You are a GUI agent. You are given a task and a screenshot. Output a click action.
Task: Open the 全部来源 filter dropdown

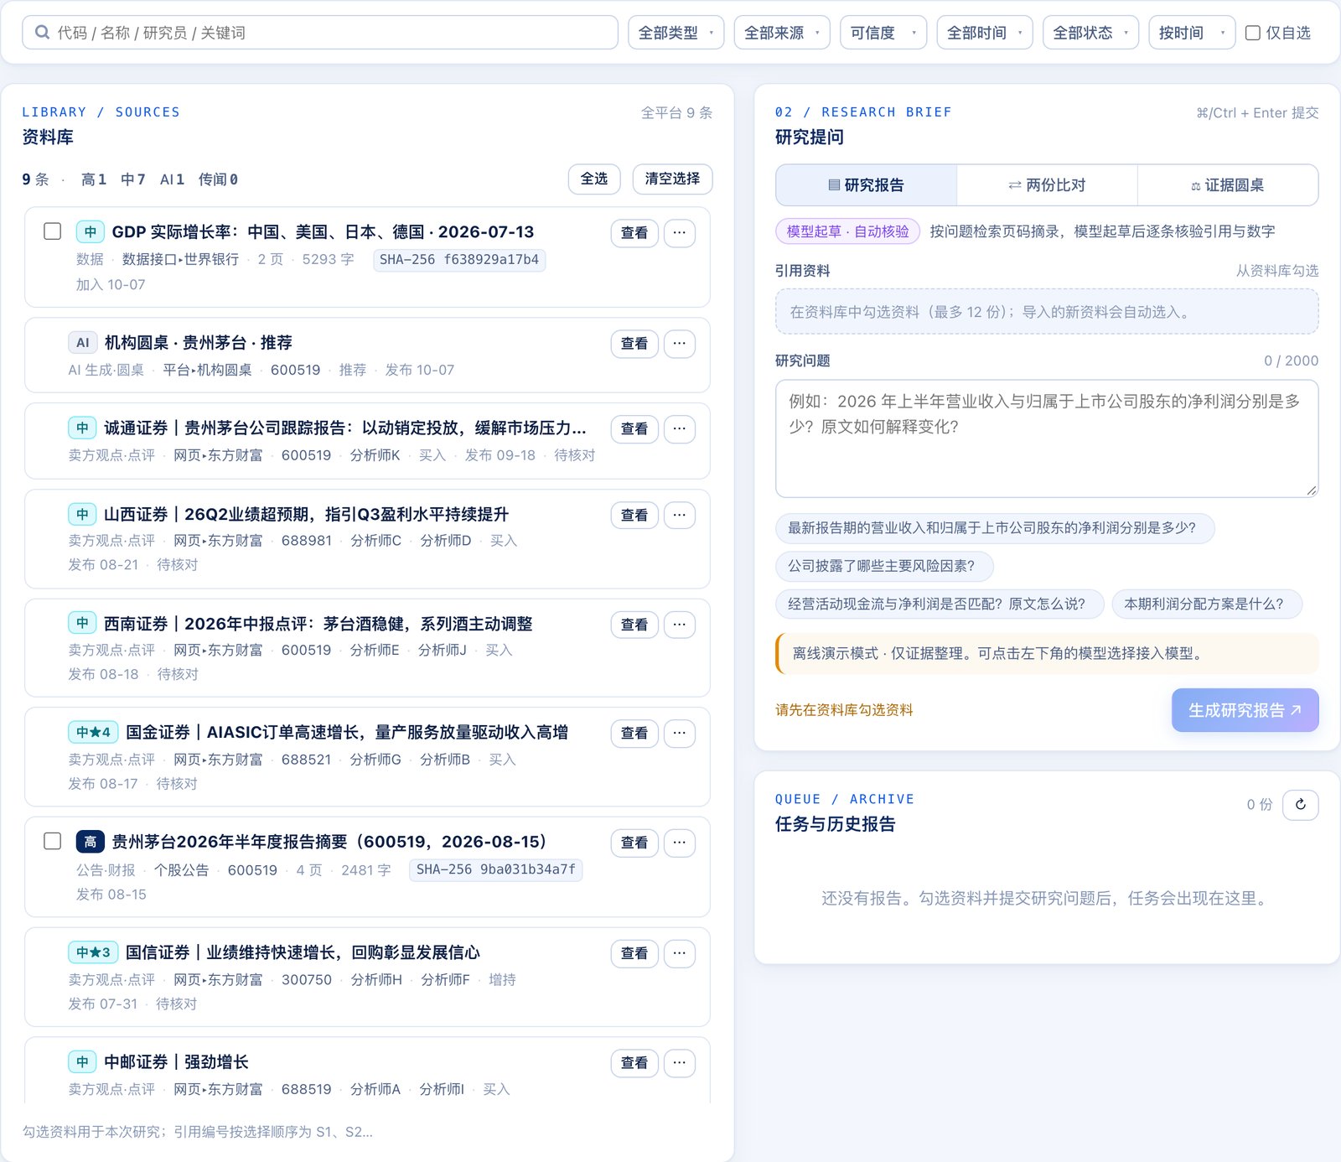(782, 33)
